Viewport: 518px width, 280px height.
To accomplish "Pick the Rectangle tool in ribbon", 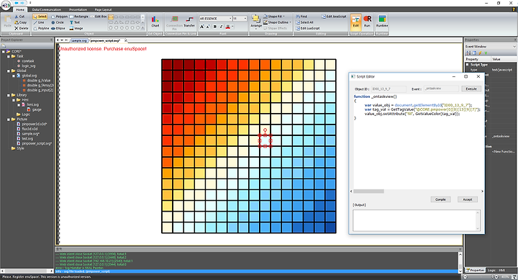I will point(79,17).
